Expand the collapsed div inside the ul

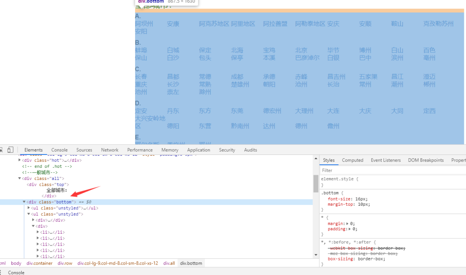pyautogui.click(x=33, y=220)
